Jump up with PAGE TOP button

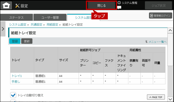156,97
